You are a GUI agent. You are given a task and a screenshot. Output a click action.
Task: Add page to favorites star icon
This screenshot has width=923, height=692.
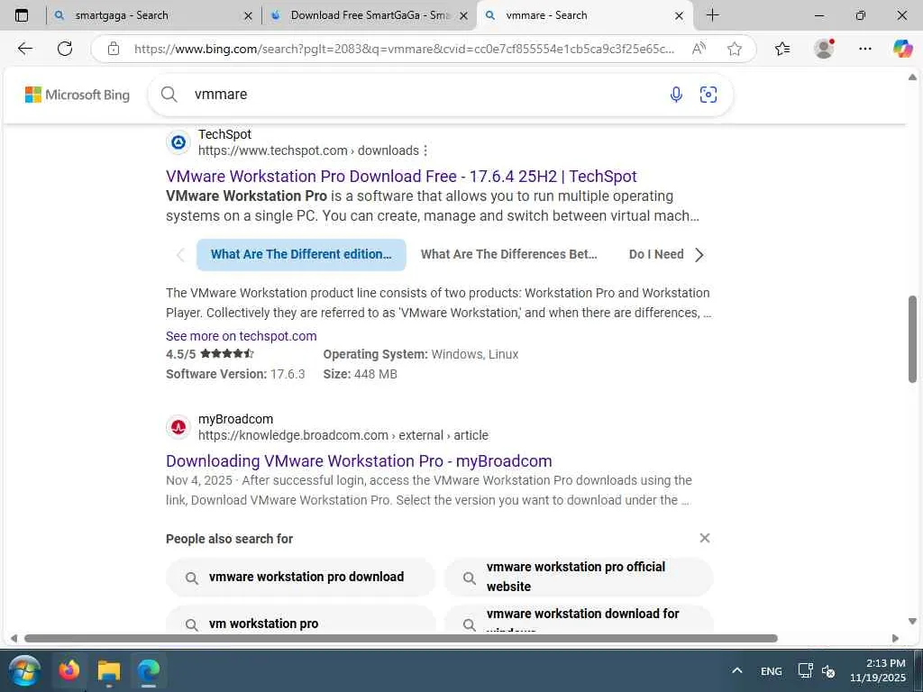(x=734, y=49)
